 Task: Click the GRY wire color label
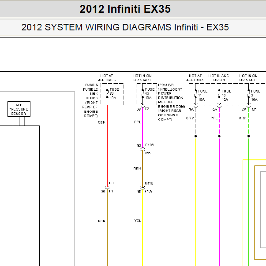pyautogui.click(x=190, y=118)
